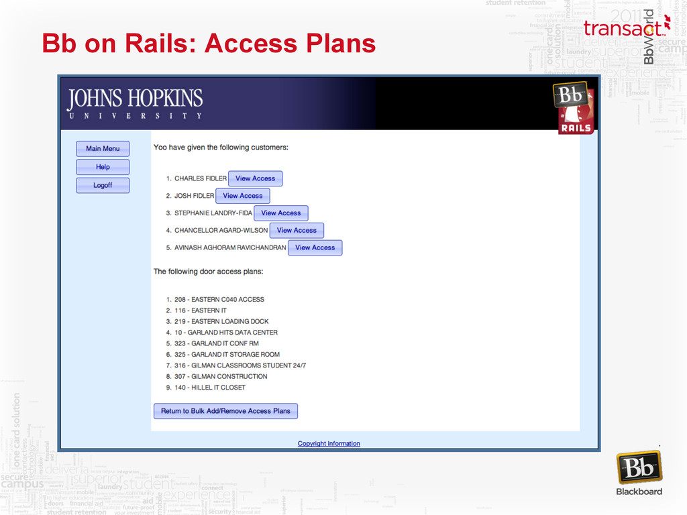Select the customer name JOSH FIDLER
687x515 pixels.
click(x=194, y=196)
